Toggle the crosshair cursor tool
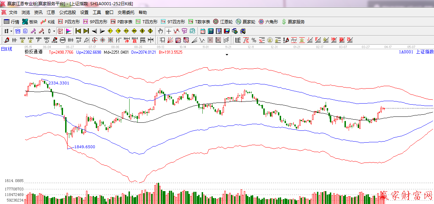The width and height of the screenshot is (434, 204). (x=169, y=31)
